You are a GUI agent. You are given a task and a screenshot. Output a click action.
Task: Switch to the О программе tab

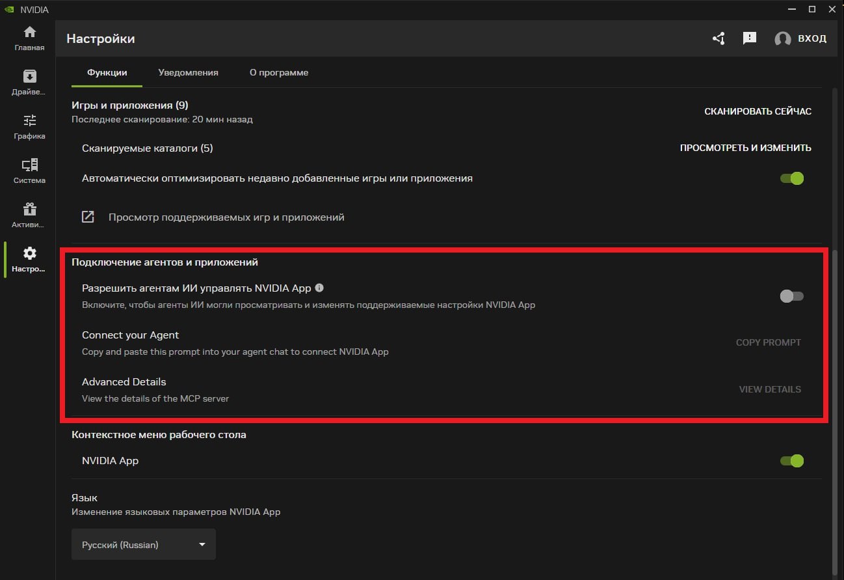pos(279,73)
